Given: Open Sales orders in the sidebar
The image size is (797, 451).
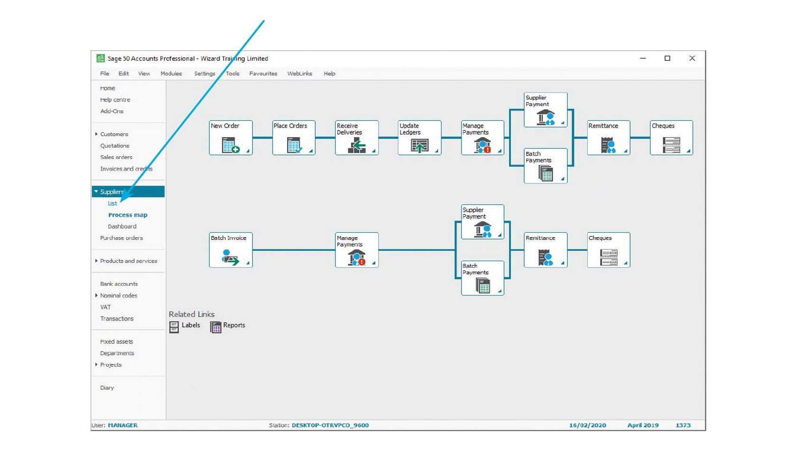Looking at the screenshot, I should tap(116, 157).
